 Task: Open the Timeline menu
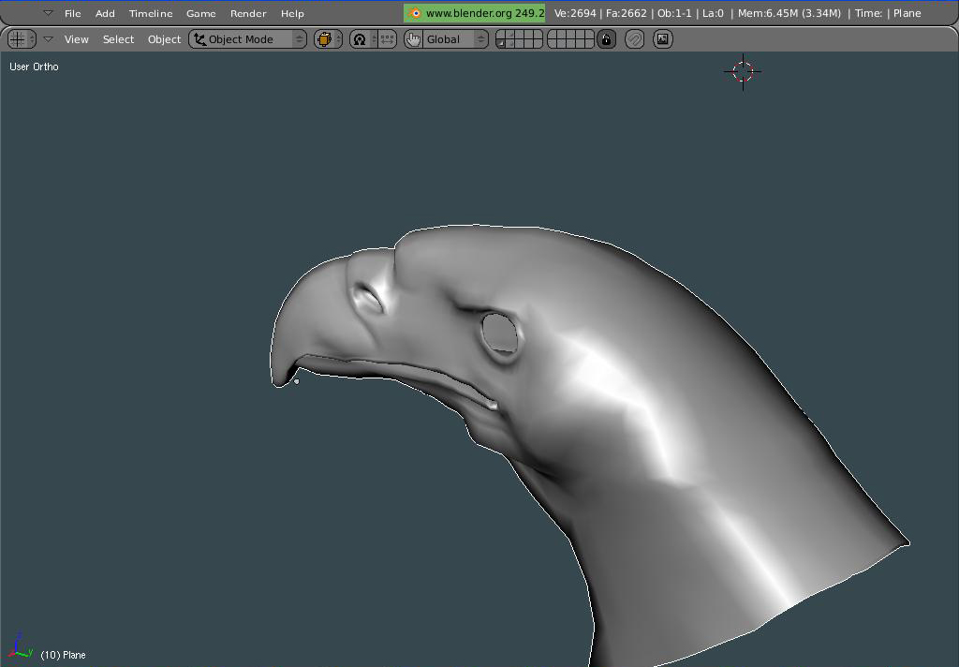(x=151, y=13)
